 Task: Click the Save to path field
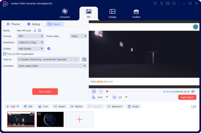click(x=44, y=59)
